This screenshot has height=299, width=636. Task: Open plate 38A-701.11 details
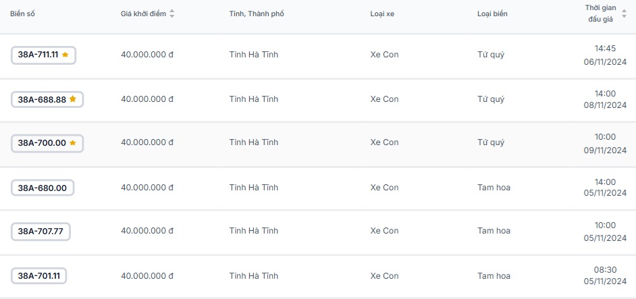point(38,275)
